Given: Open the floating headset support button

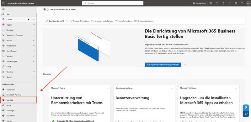Looking at the screenshot, I should pos(246,108).
